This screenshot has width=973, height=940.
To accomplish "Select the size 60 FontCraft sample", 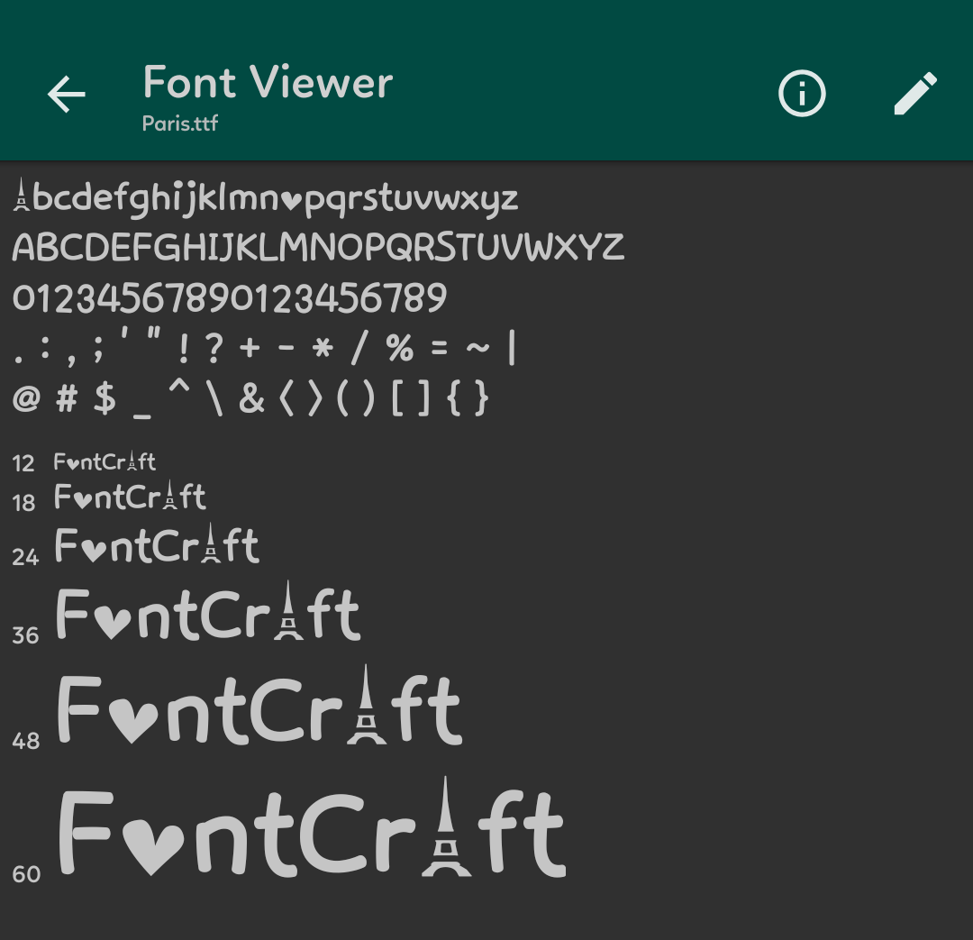I will coord(312,827).
